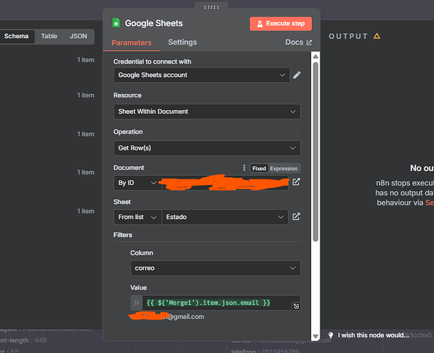Viewport: 434px width, 353px height.
Task: Switch input view to JSON
Action: [78, 36]
